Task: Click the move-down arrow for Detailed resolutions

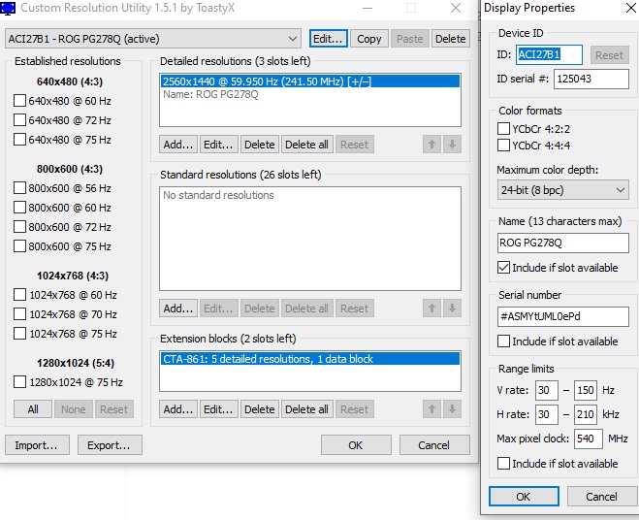Action: 452,145
